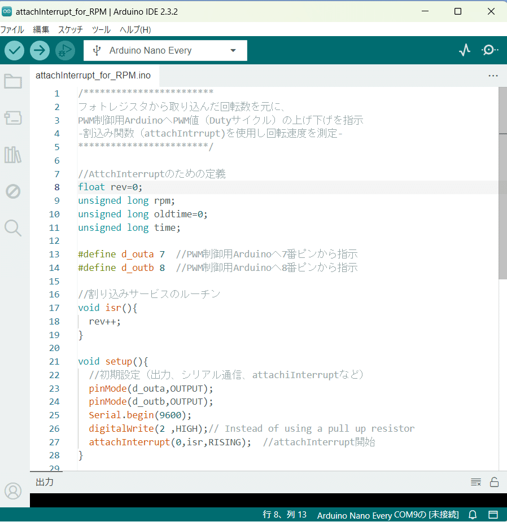Click Arduino Nano Every COM9 status text
This screenshot has width=507, height=526.
(x=388, y=515)
